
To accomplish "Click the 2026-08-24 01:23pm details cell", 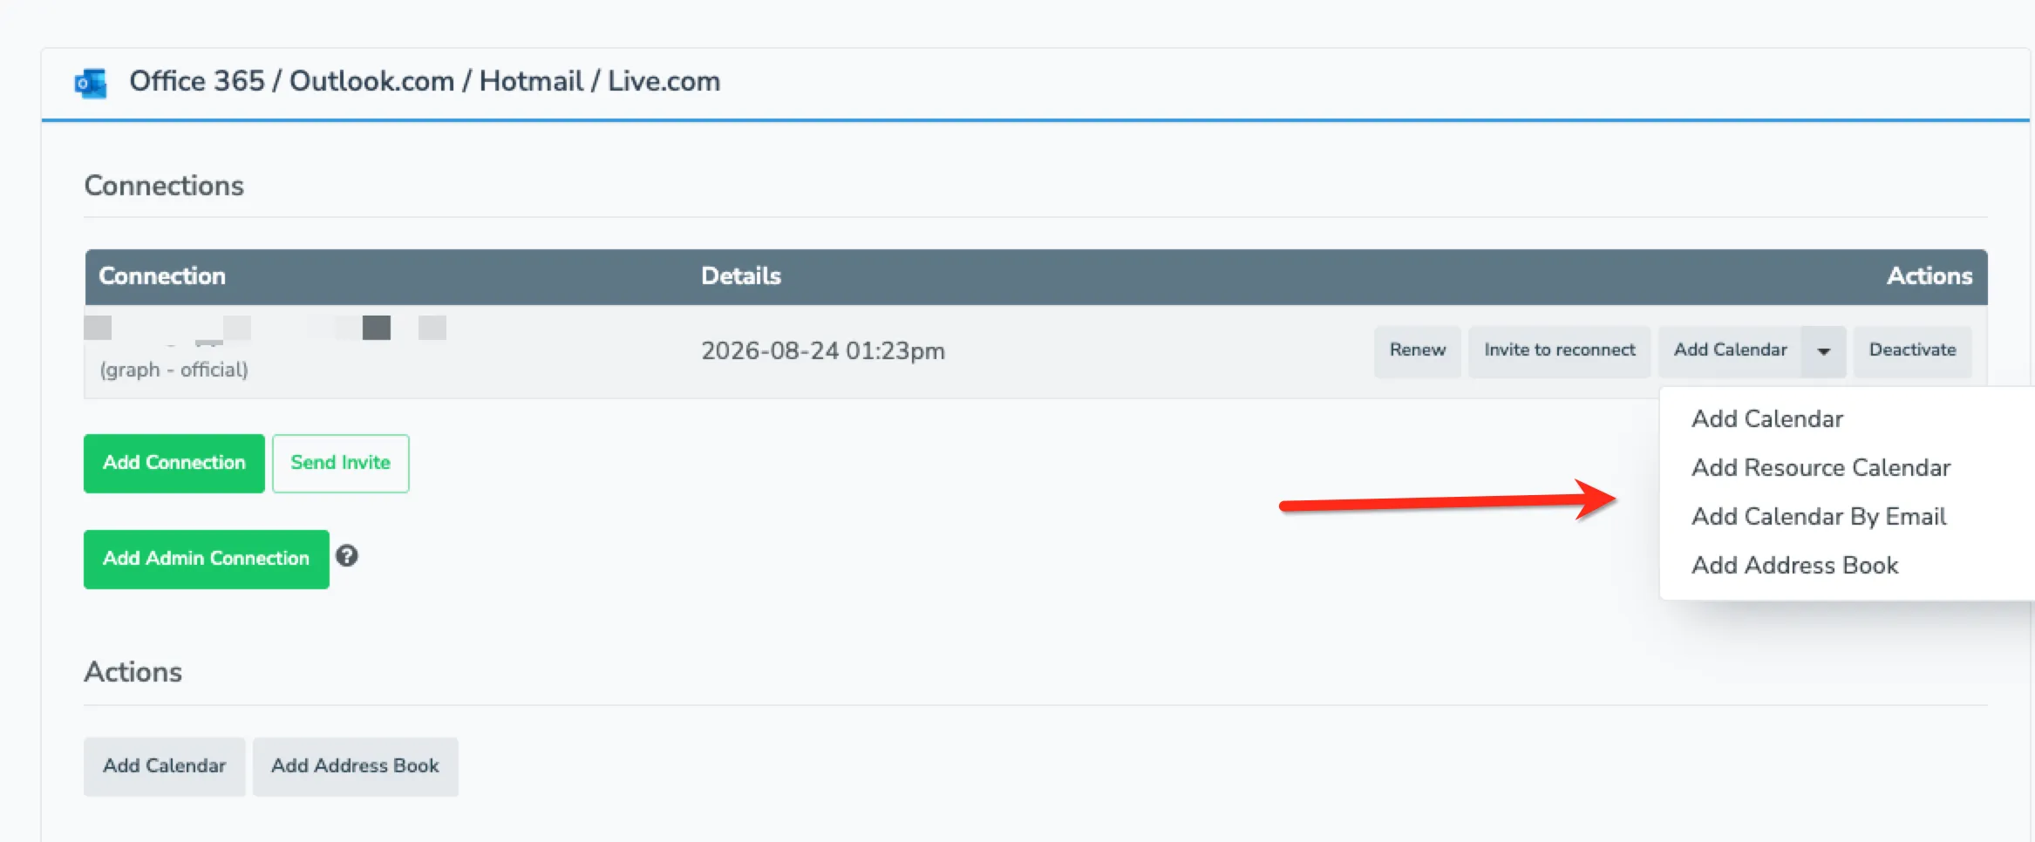I will point(823,351).
